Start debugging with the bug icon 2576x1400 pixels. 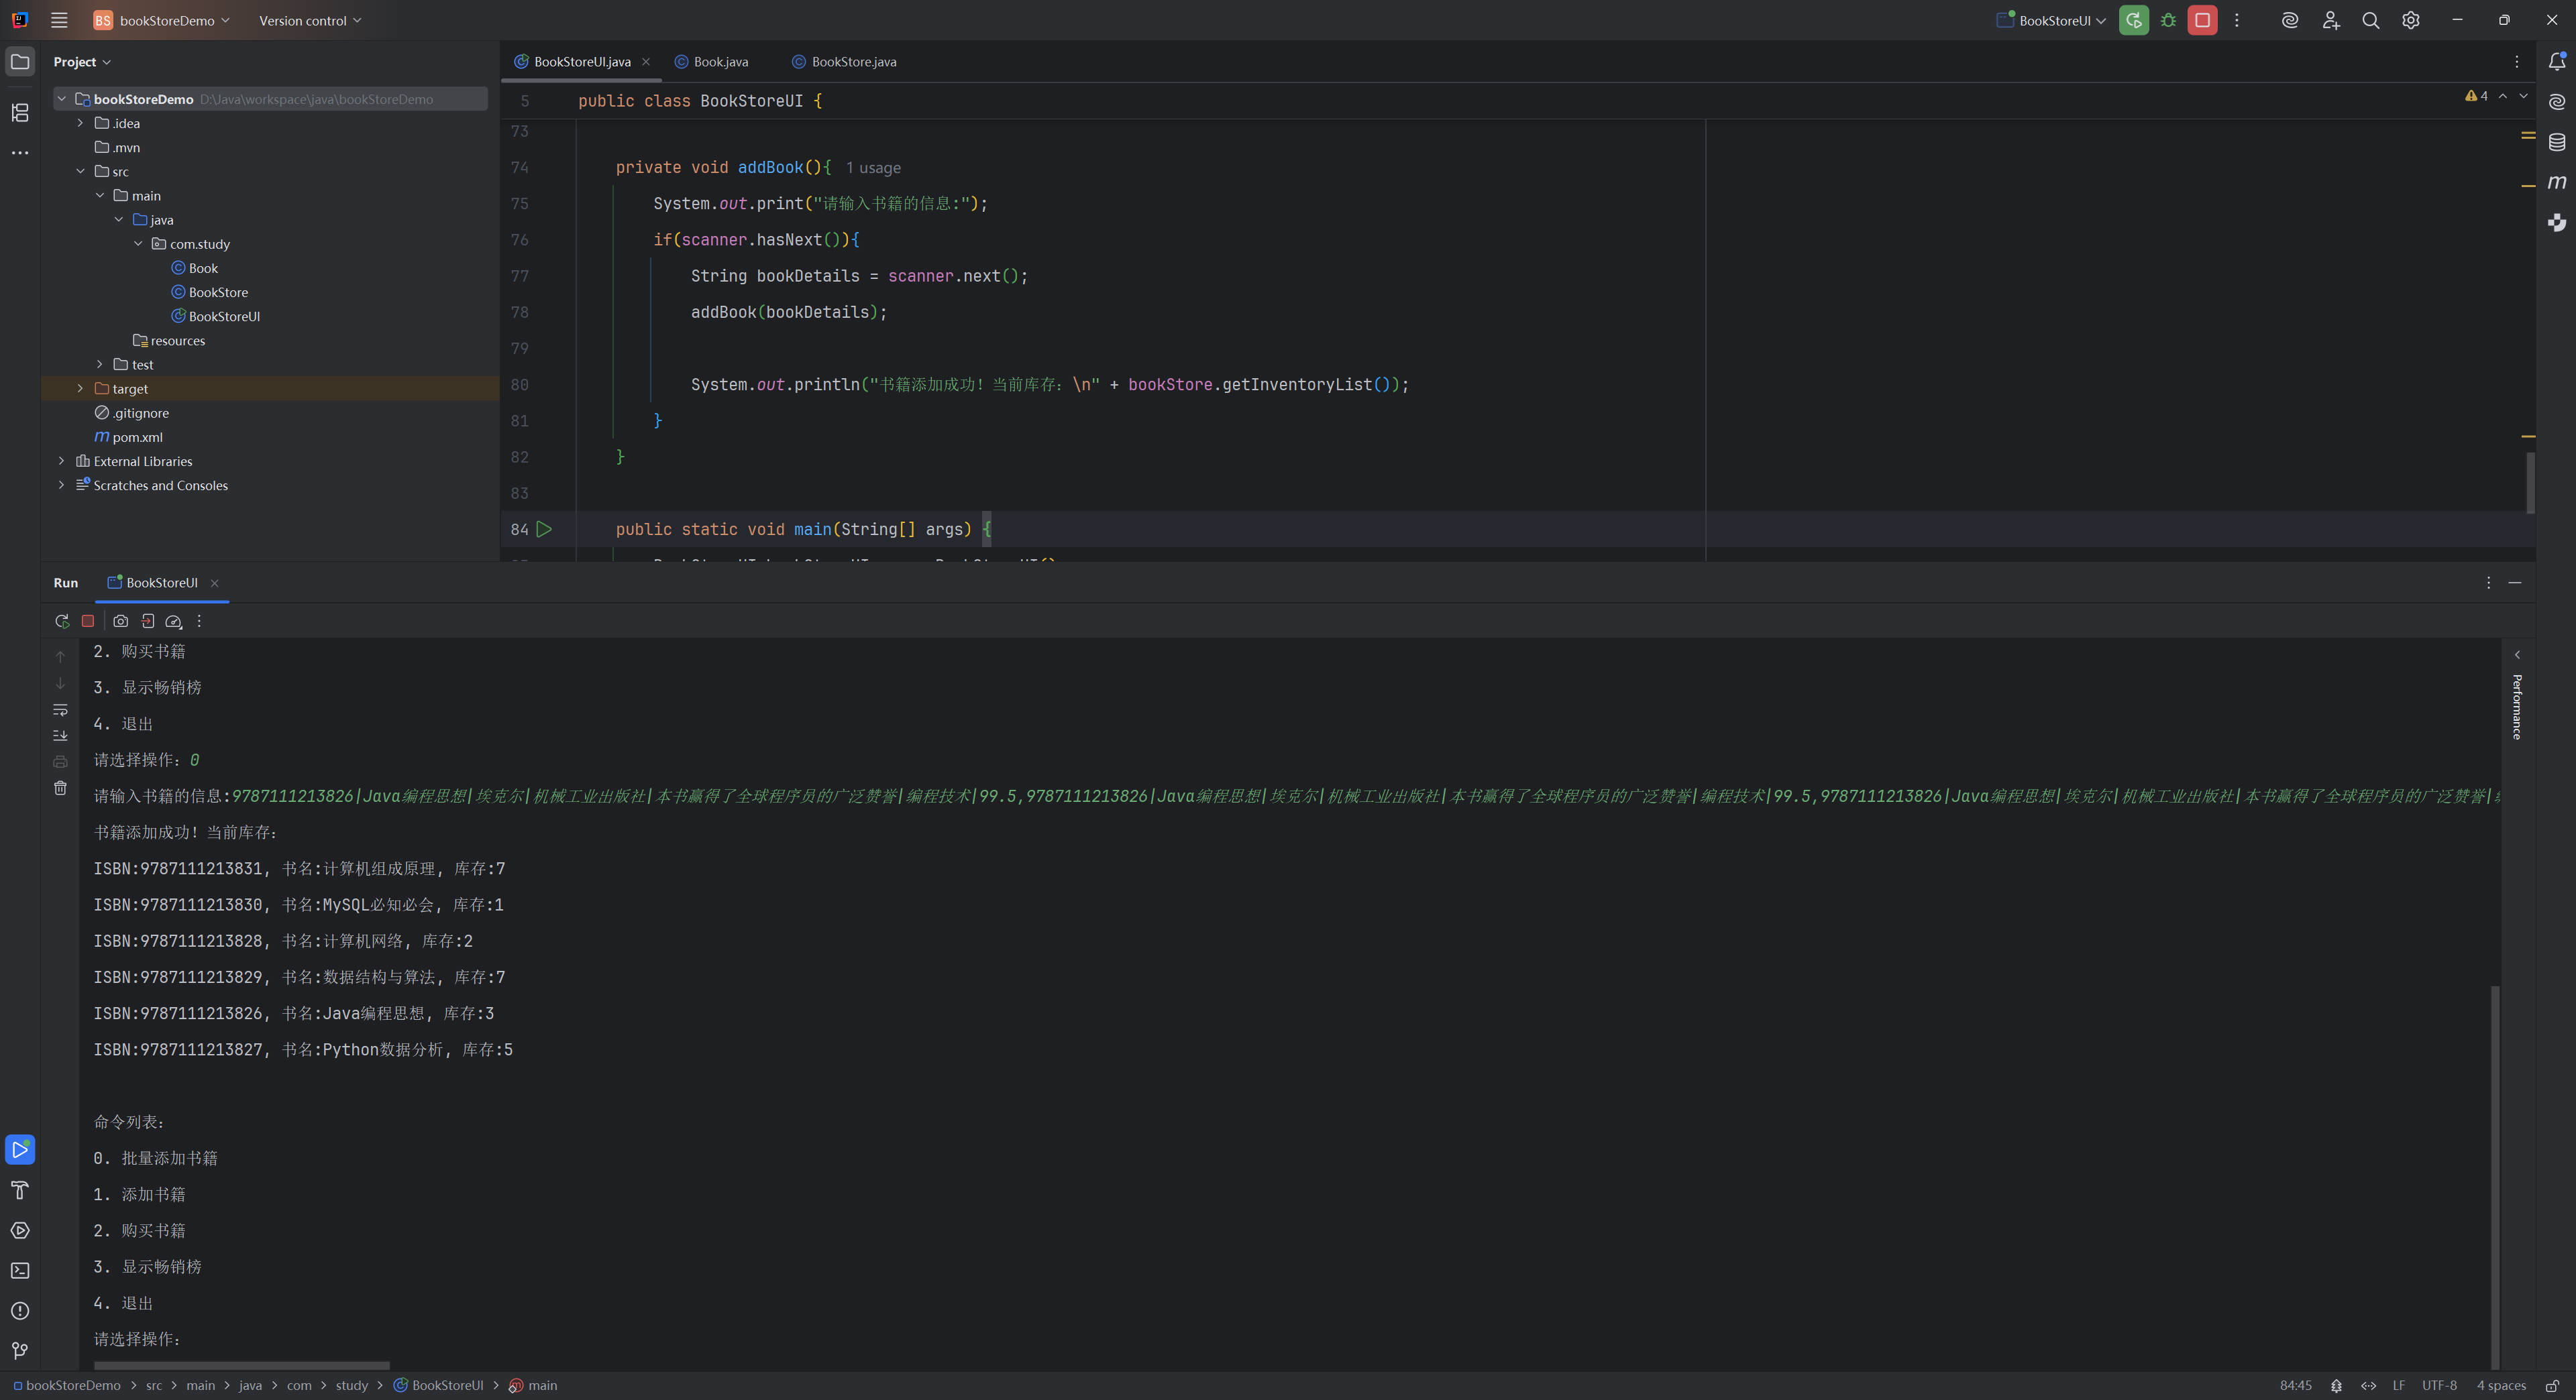pyautogui.click(x=2168, y=20)
